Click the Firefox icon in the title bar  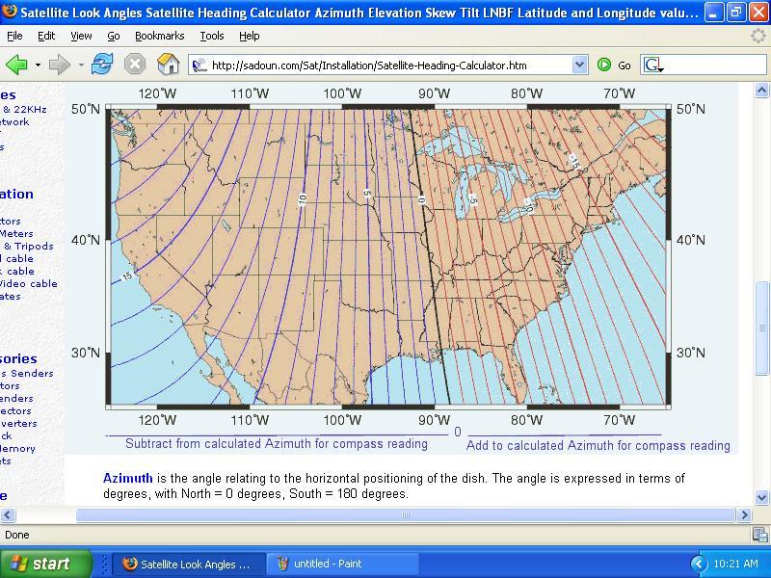(9, 11)
